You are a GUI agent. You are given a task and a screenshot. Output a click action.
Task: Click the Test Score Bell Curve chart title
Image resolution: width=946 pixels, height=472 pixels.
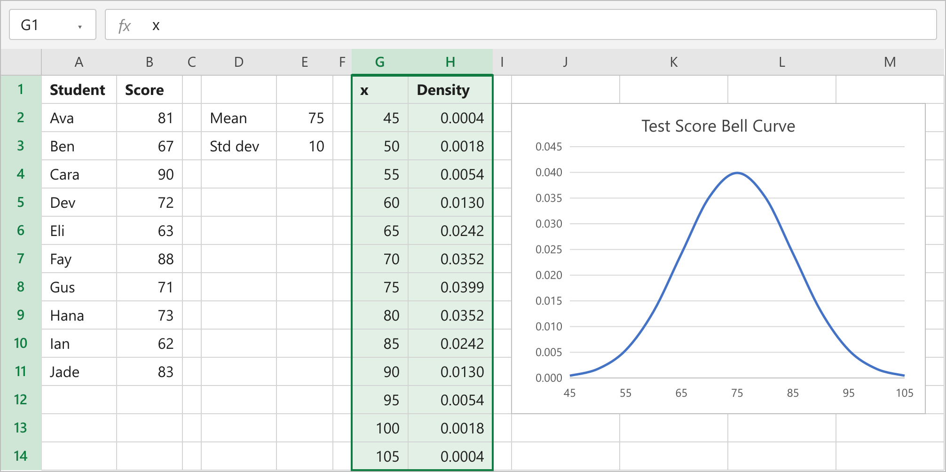[718, 126]
